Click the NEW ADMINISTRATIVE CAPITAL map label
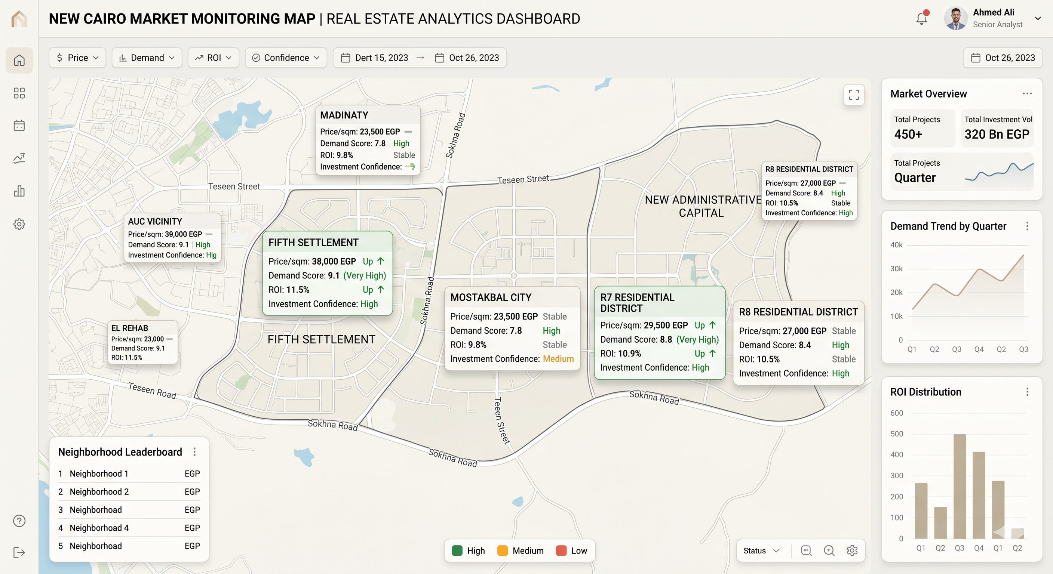The height and width of the screenshot is (574, 1053). (x=703, y=206)
